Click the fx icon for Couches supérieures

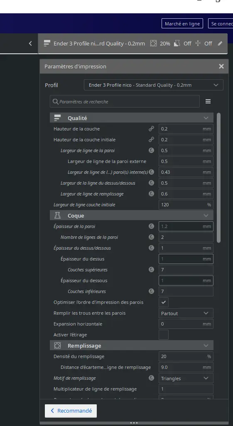point(151,270)
